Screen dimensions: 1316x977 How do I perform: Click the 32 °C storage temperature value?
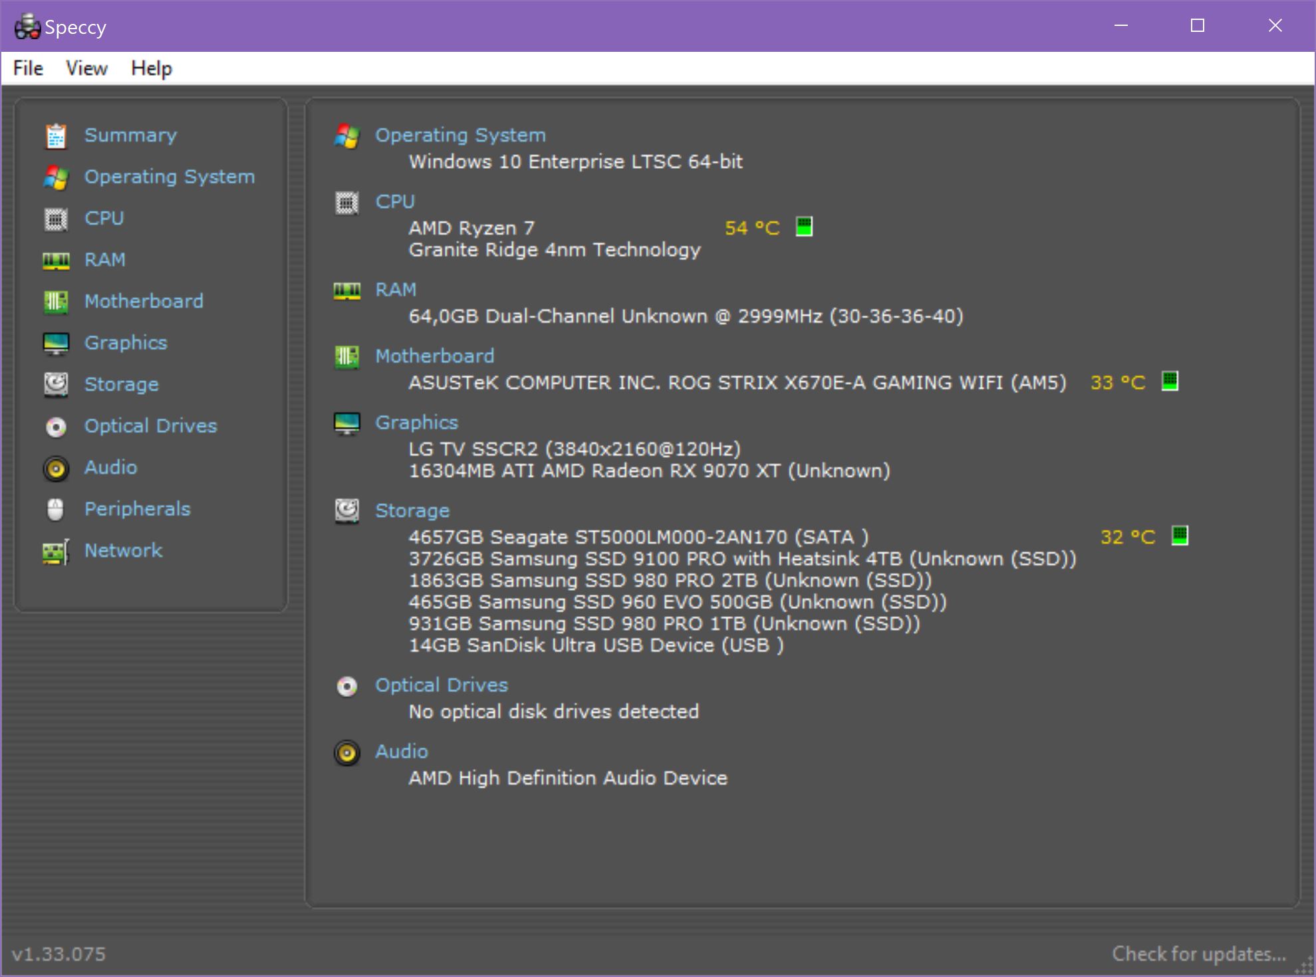1128,537
